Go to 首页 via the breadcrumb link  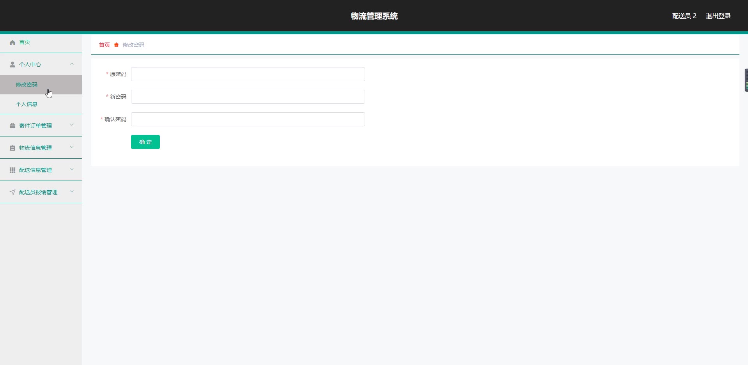click(105, 45)
